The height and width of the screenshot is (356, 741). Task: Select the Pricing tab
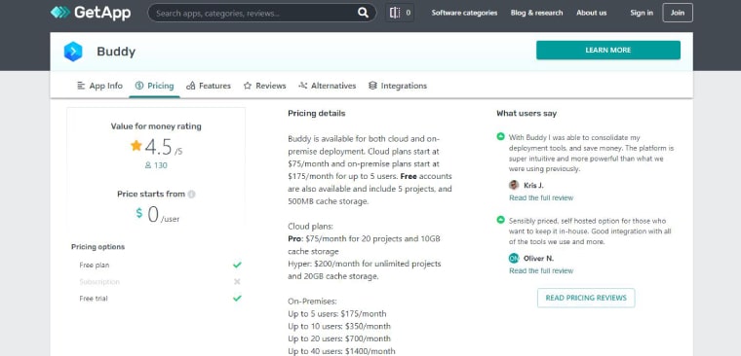(154, 86)
